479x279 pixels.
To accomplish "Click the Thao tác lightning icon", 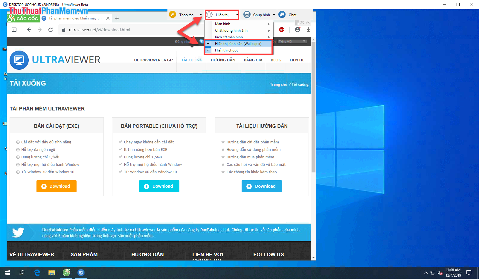I will point(173,14).
